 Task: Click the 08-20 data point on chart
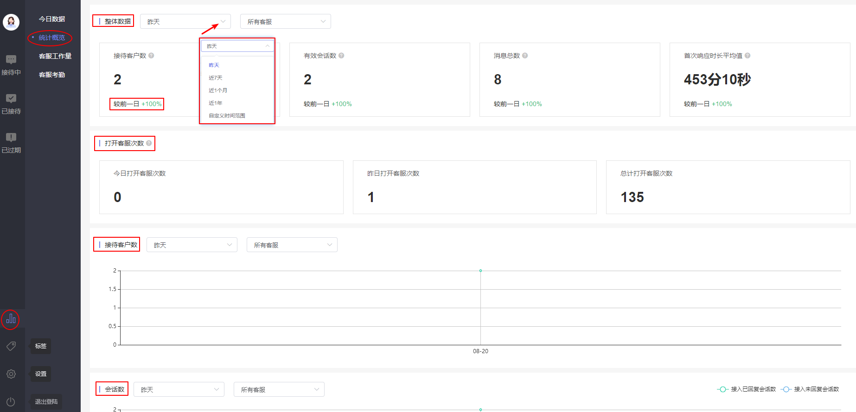click(480, 271)
